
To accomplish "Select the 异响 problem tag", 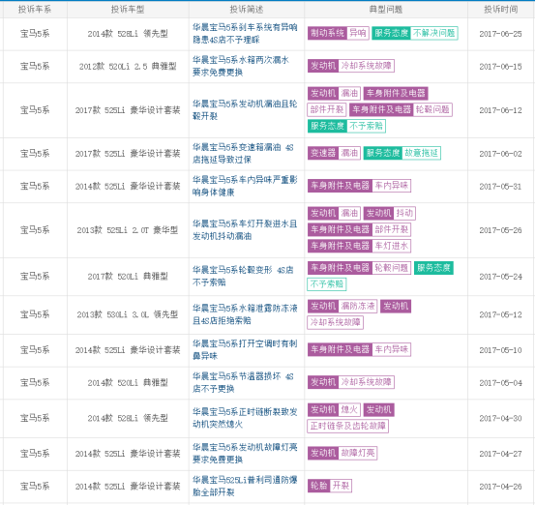I will pos(358,33).
